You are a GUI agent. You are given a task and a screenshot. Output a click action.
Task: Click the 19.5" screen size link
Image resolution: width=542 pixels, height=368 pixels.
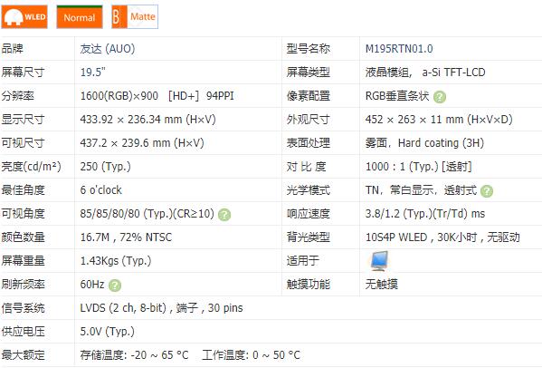coord(93,72)
